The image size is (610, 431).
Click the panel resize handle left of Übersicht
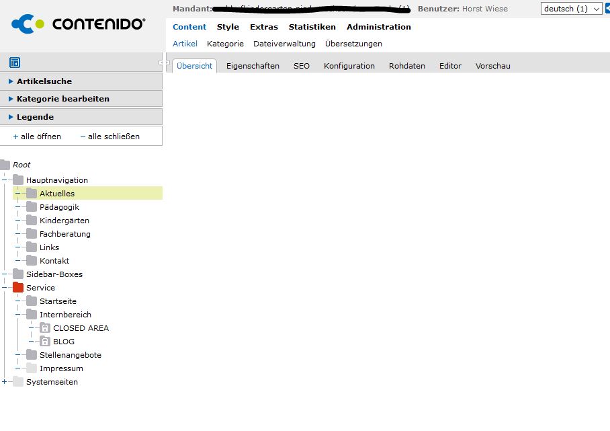(164, 63)
